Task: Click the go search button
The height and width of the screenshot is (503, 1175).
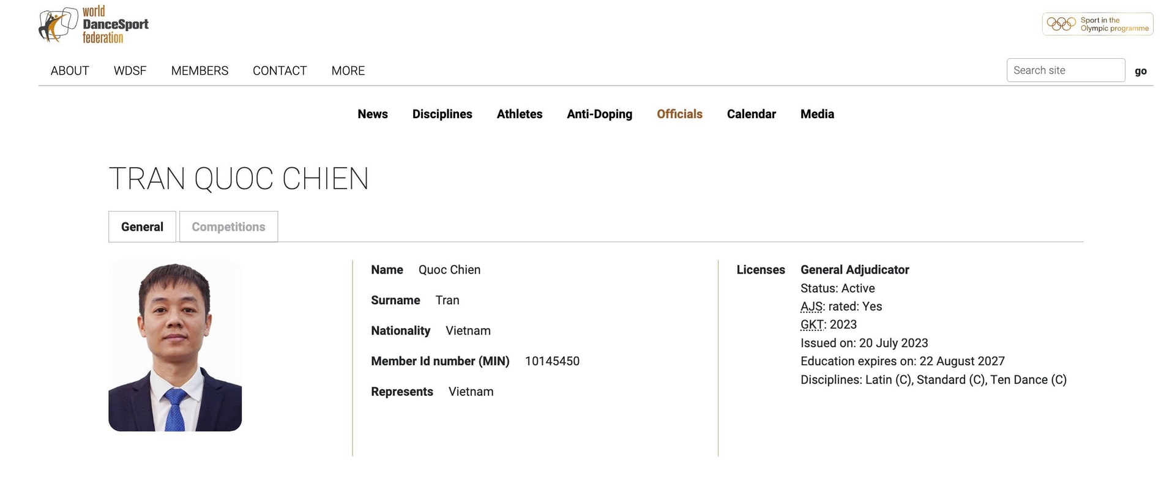Action: coord(1140,71)
